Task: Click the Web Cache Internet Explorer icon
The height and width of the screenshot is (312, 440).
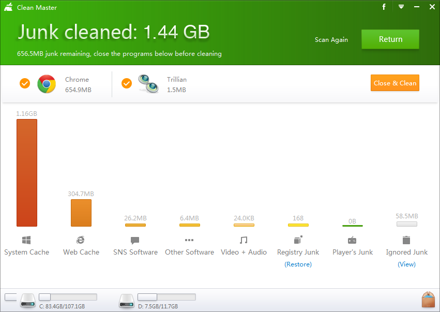Action: pyautogui.click(x=81, y=240)
